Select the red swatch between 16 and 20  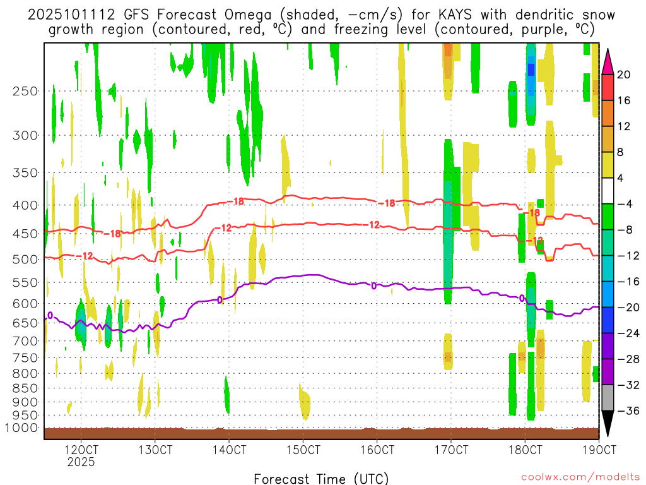[x=608, y=87]
